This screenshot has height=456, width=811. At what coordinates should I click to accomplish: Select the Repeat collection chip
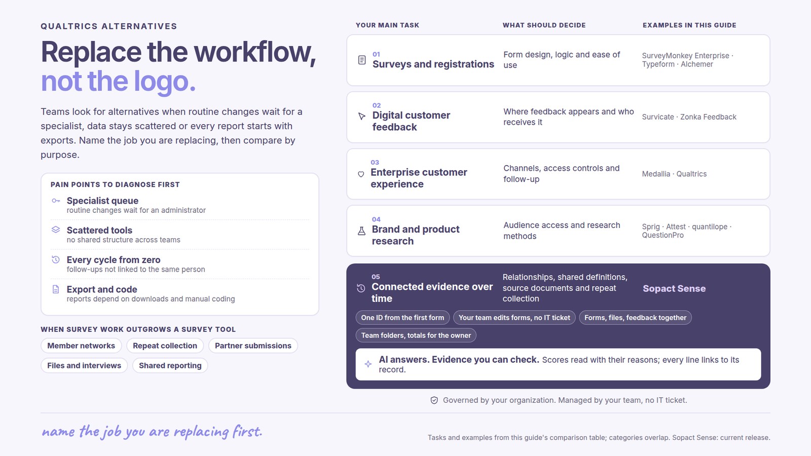165,346
